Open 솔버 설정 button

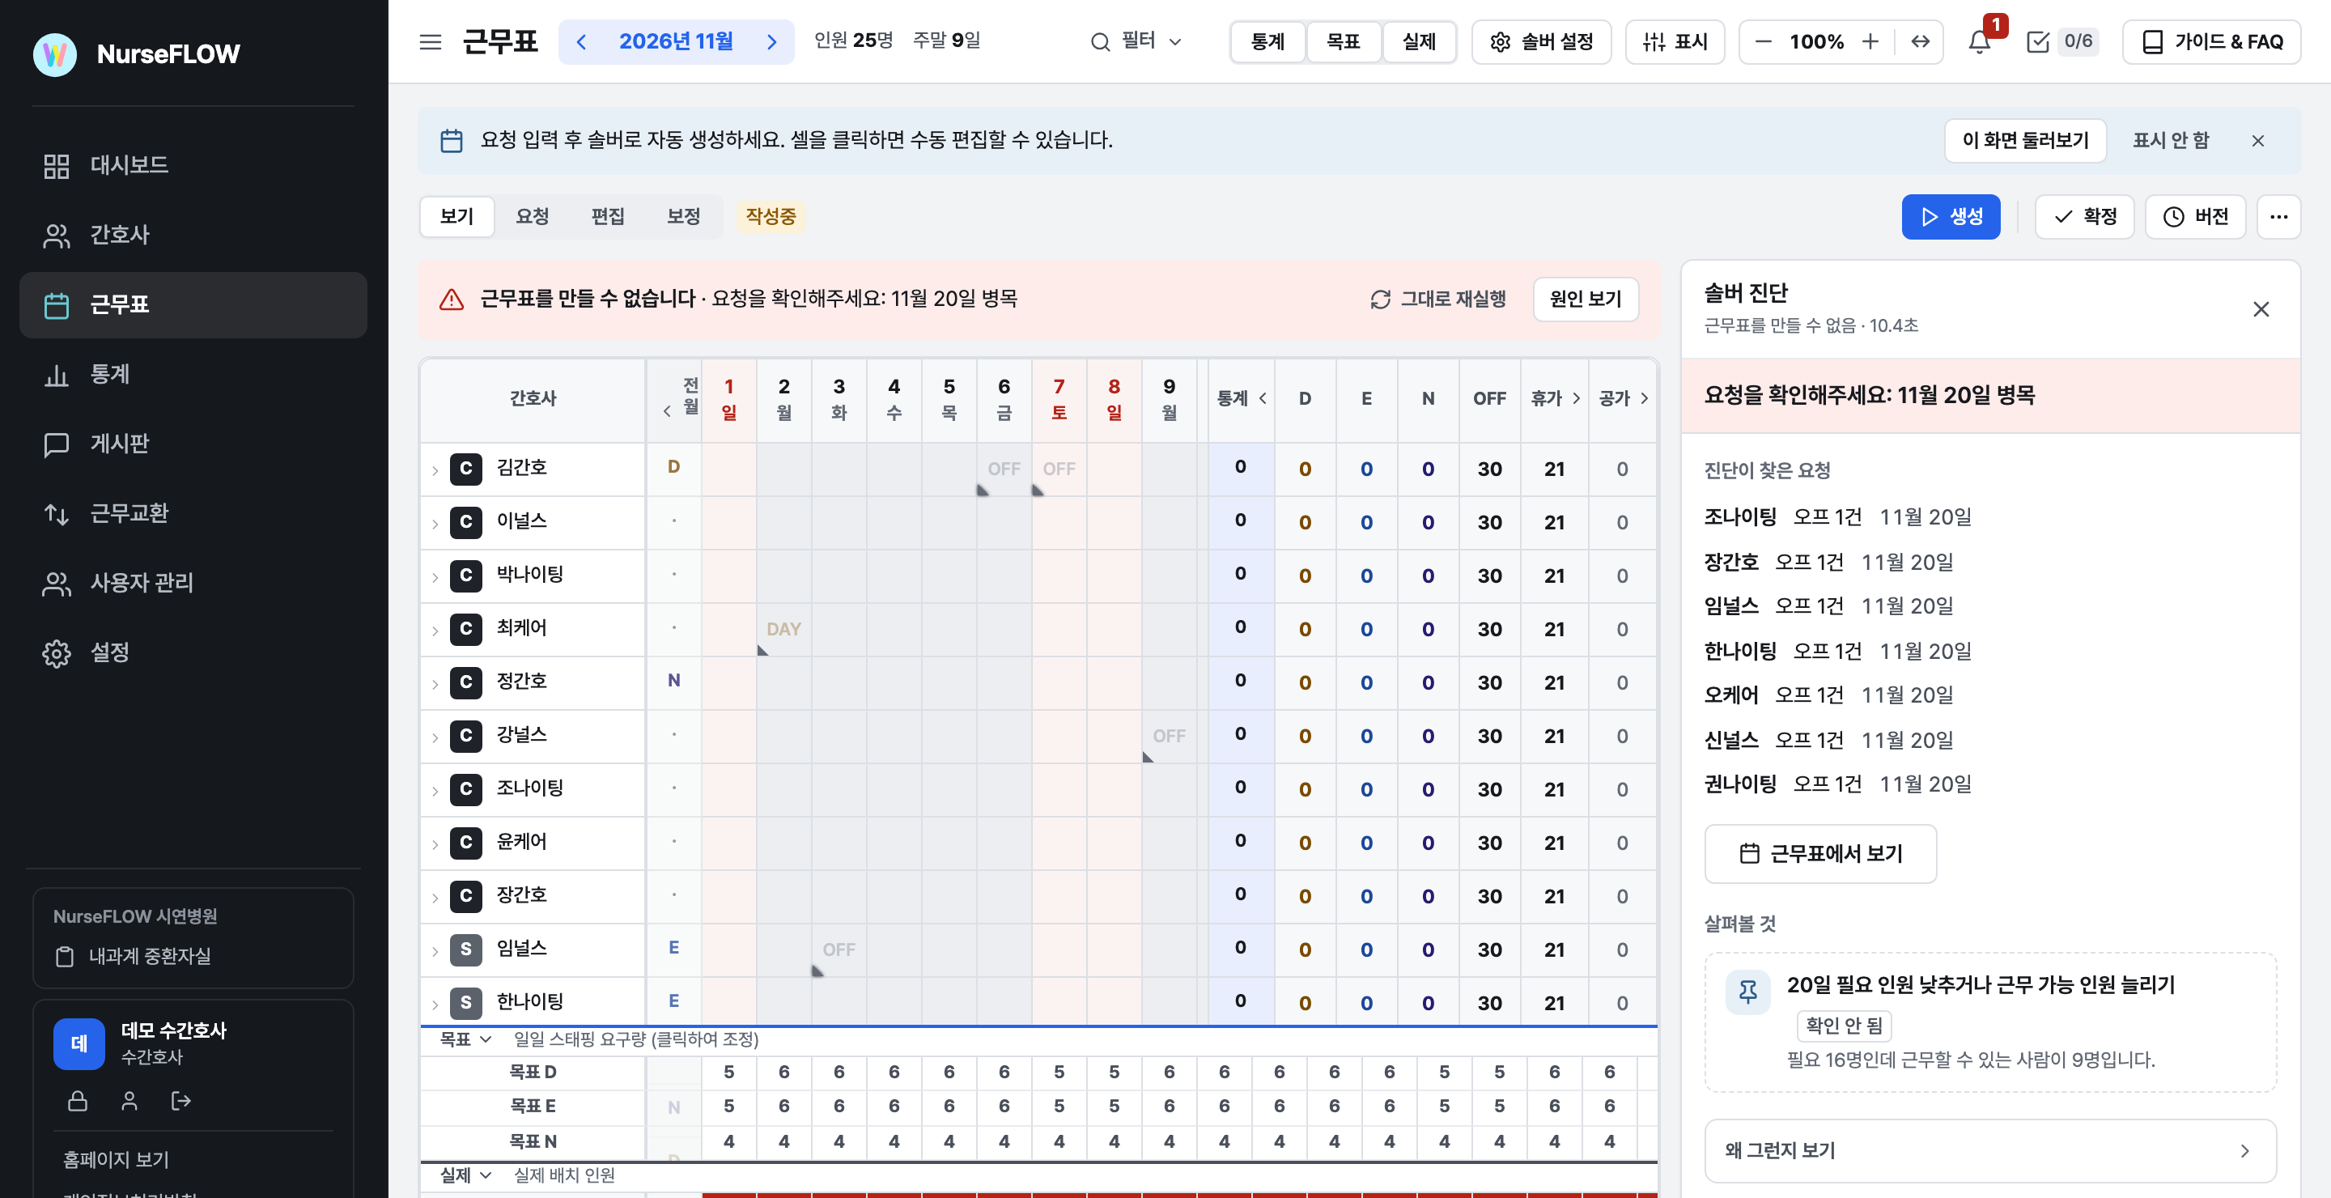(1541, 41)
